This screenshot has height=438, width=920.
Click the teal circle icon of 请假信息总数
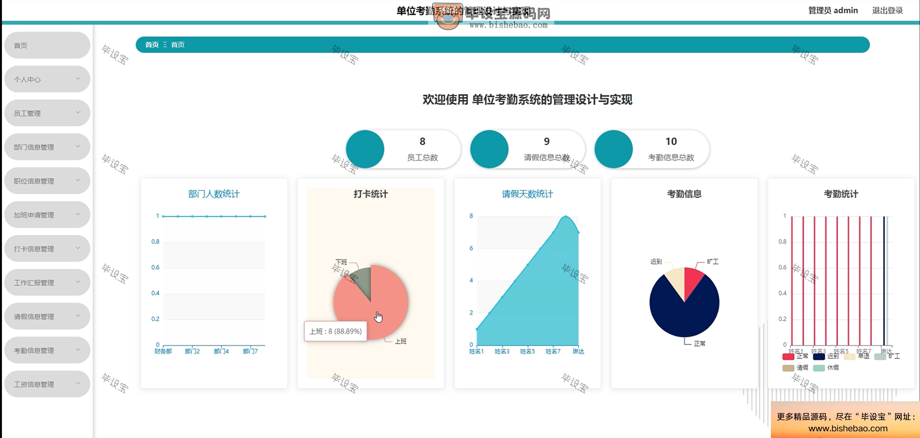[x=489, y=149]
